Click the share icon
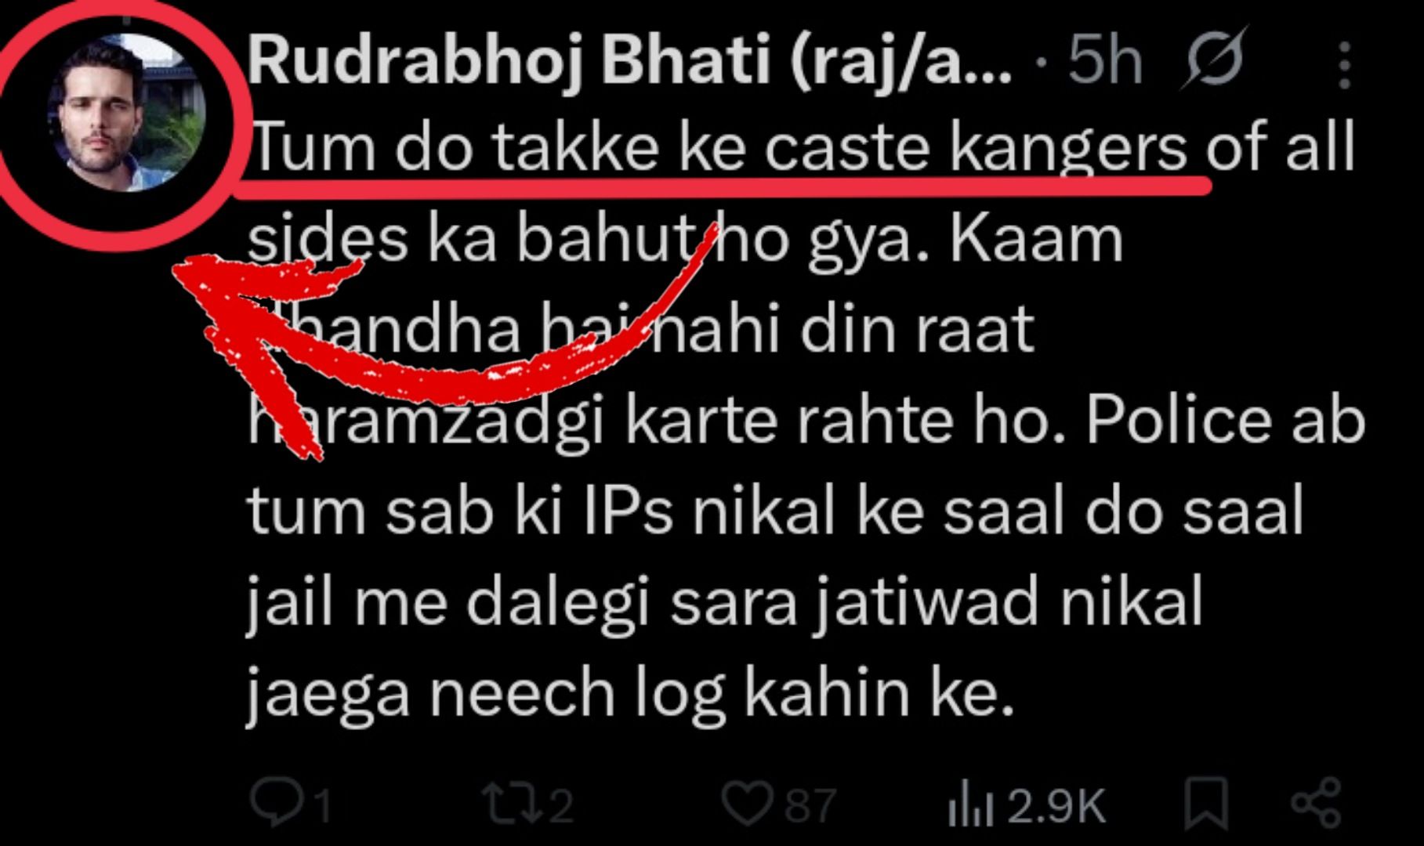 click(x=1316, y=803)
